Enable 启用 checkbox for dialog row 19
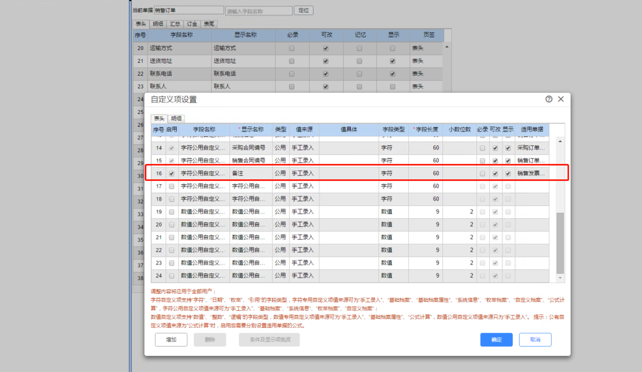642x372 pixels. (171, 212)
